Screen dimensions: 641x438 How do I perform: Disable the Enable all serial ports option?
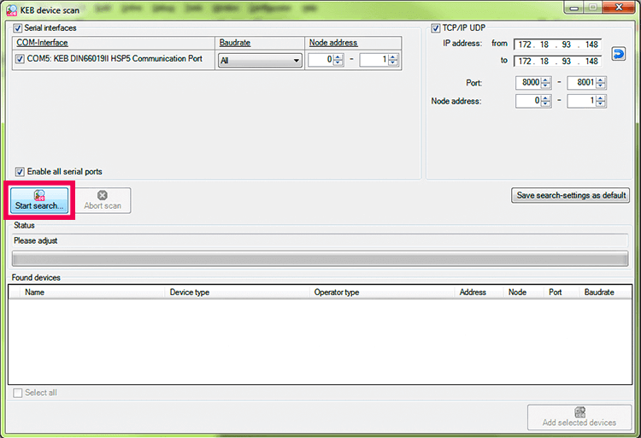click(21, 171)
